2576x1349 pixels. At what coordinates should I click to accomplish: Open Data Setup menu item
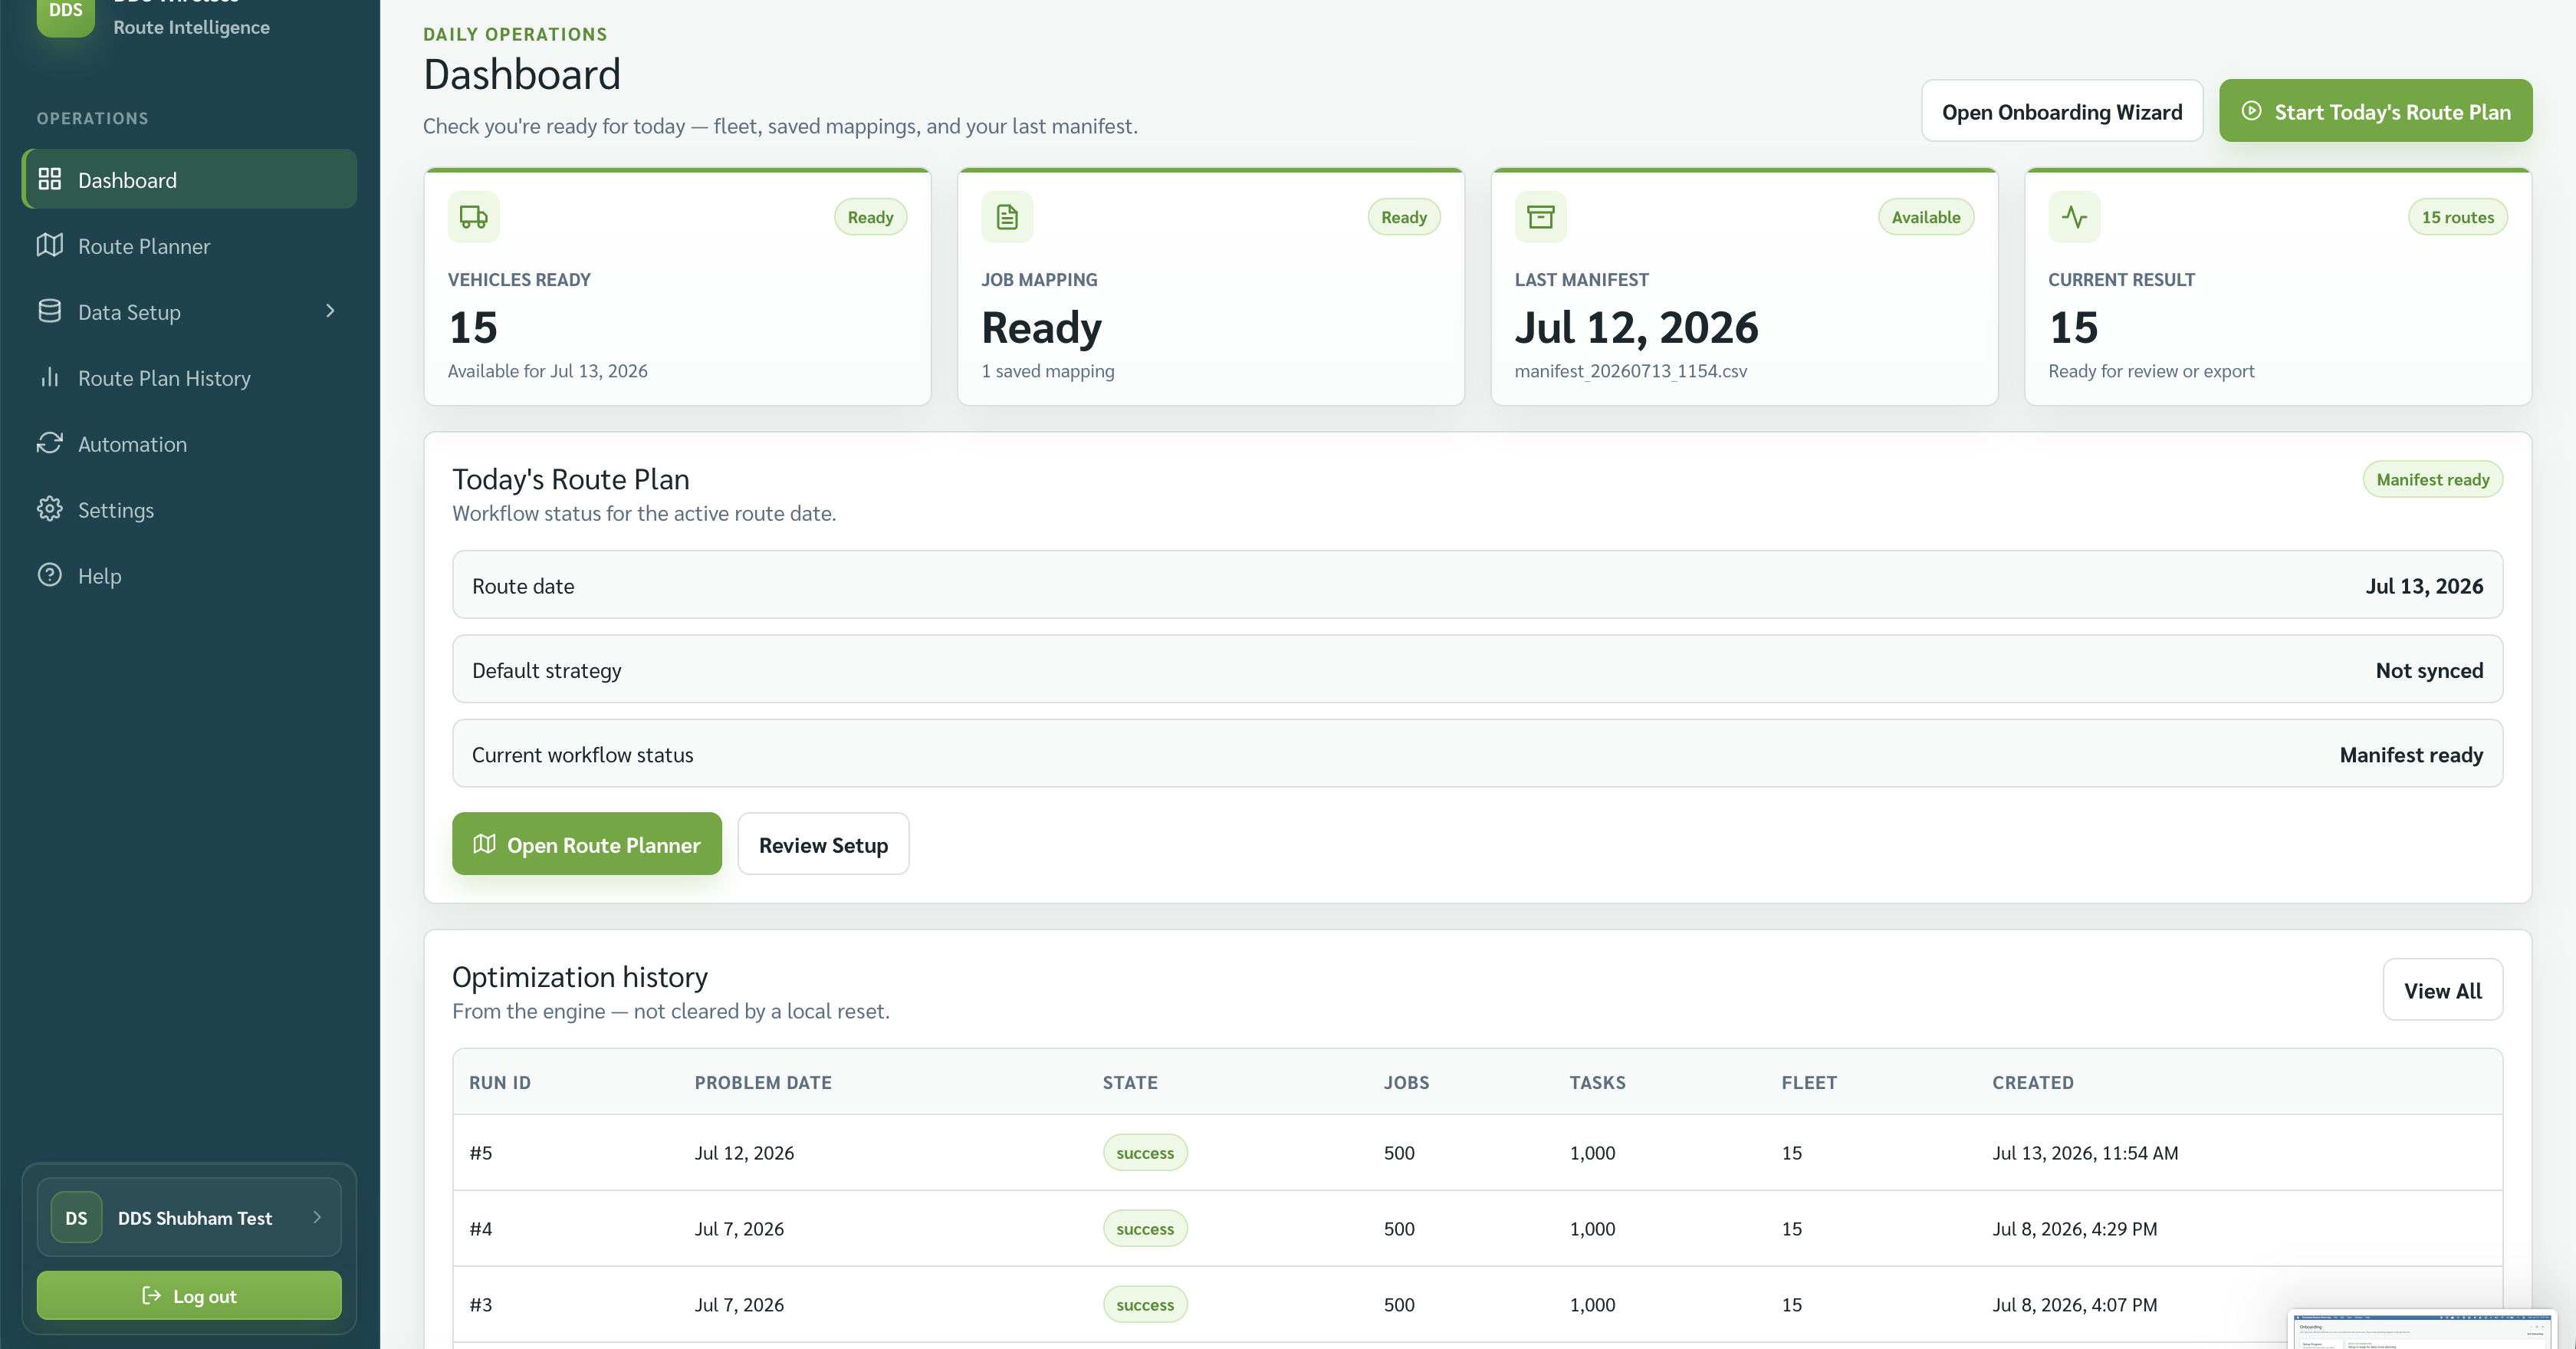click(x=189, y=311)
